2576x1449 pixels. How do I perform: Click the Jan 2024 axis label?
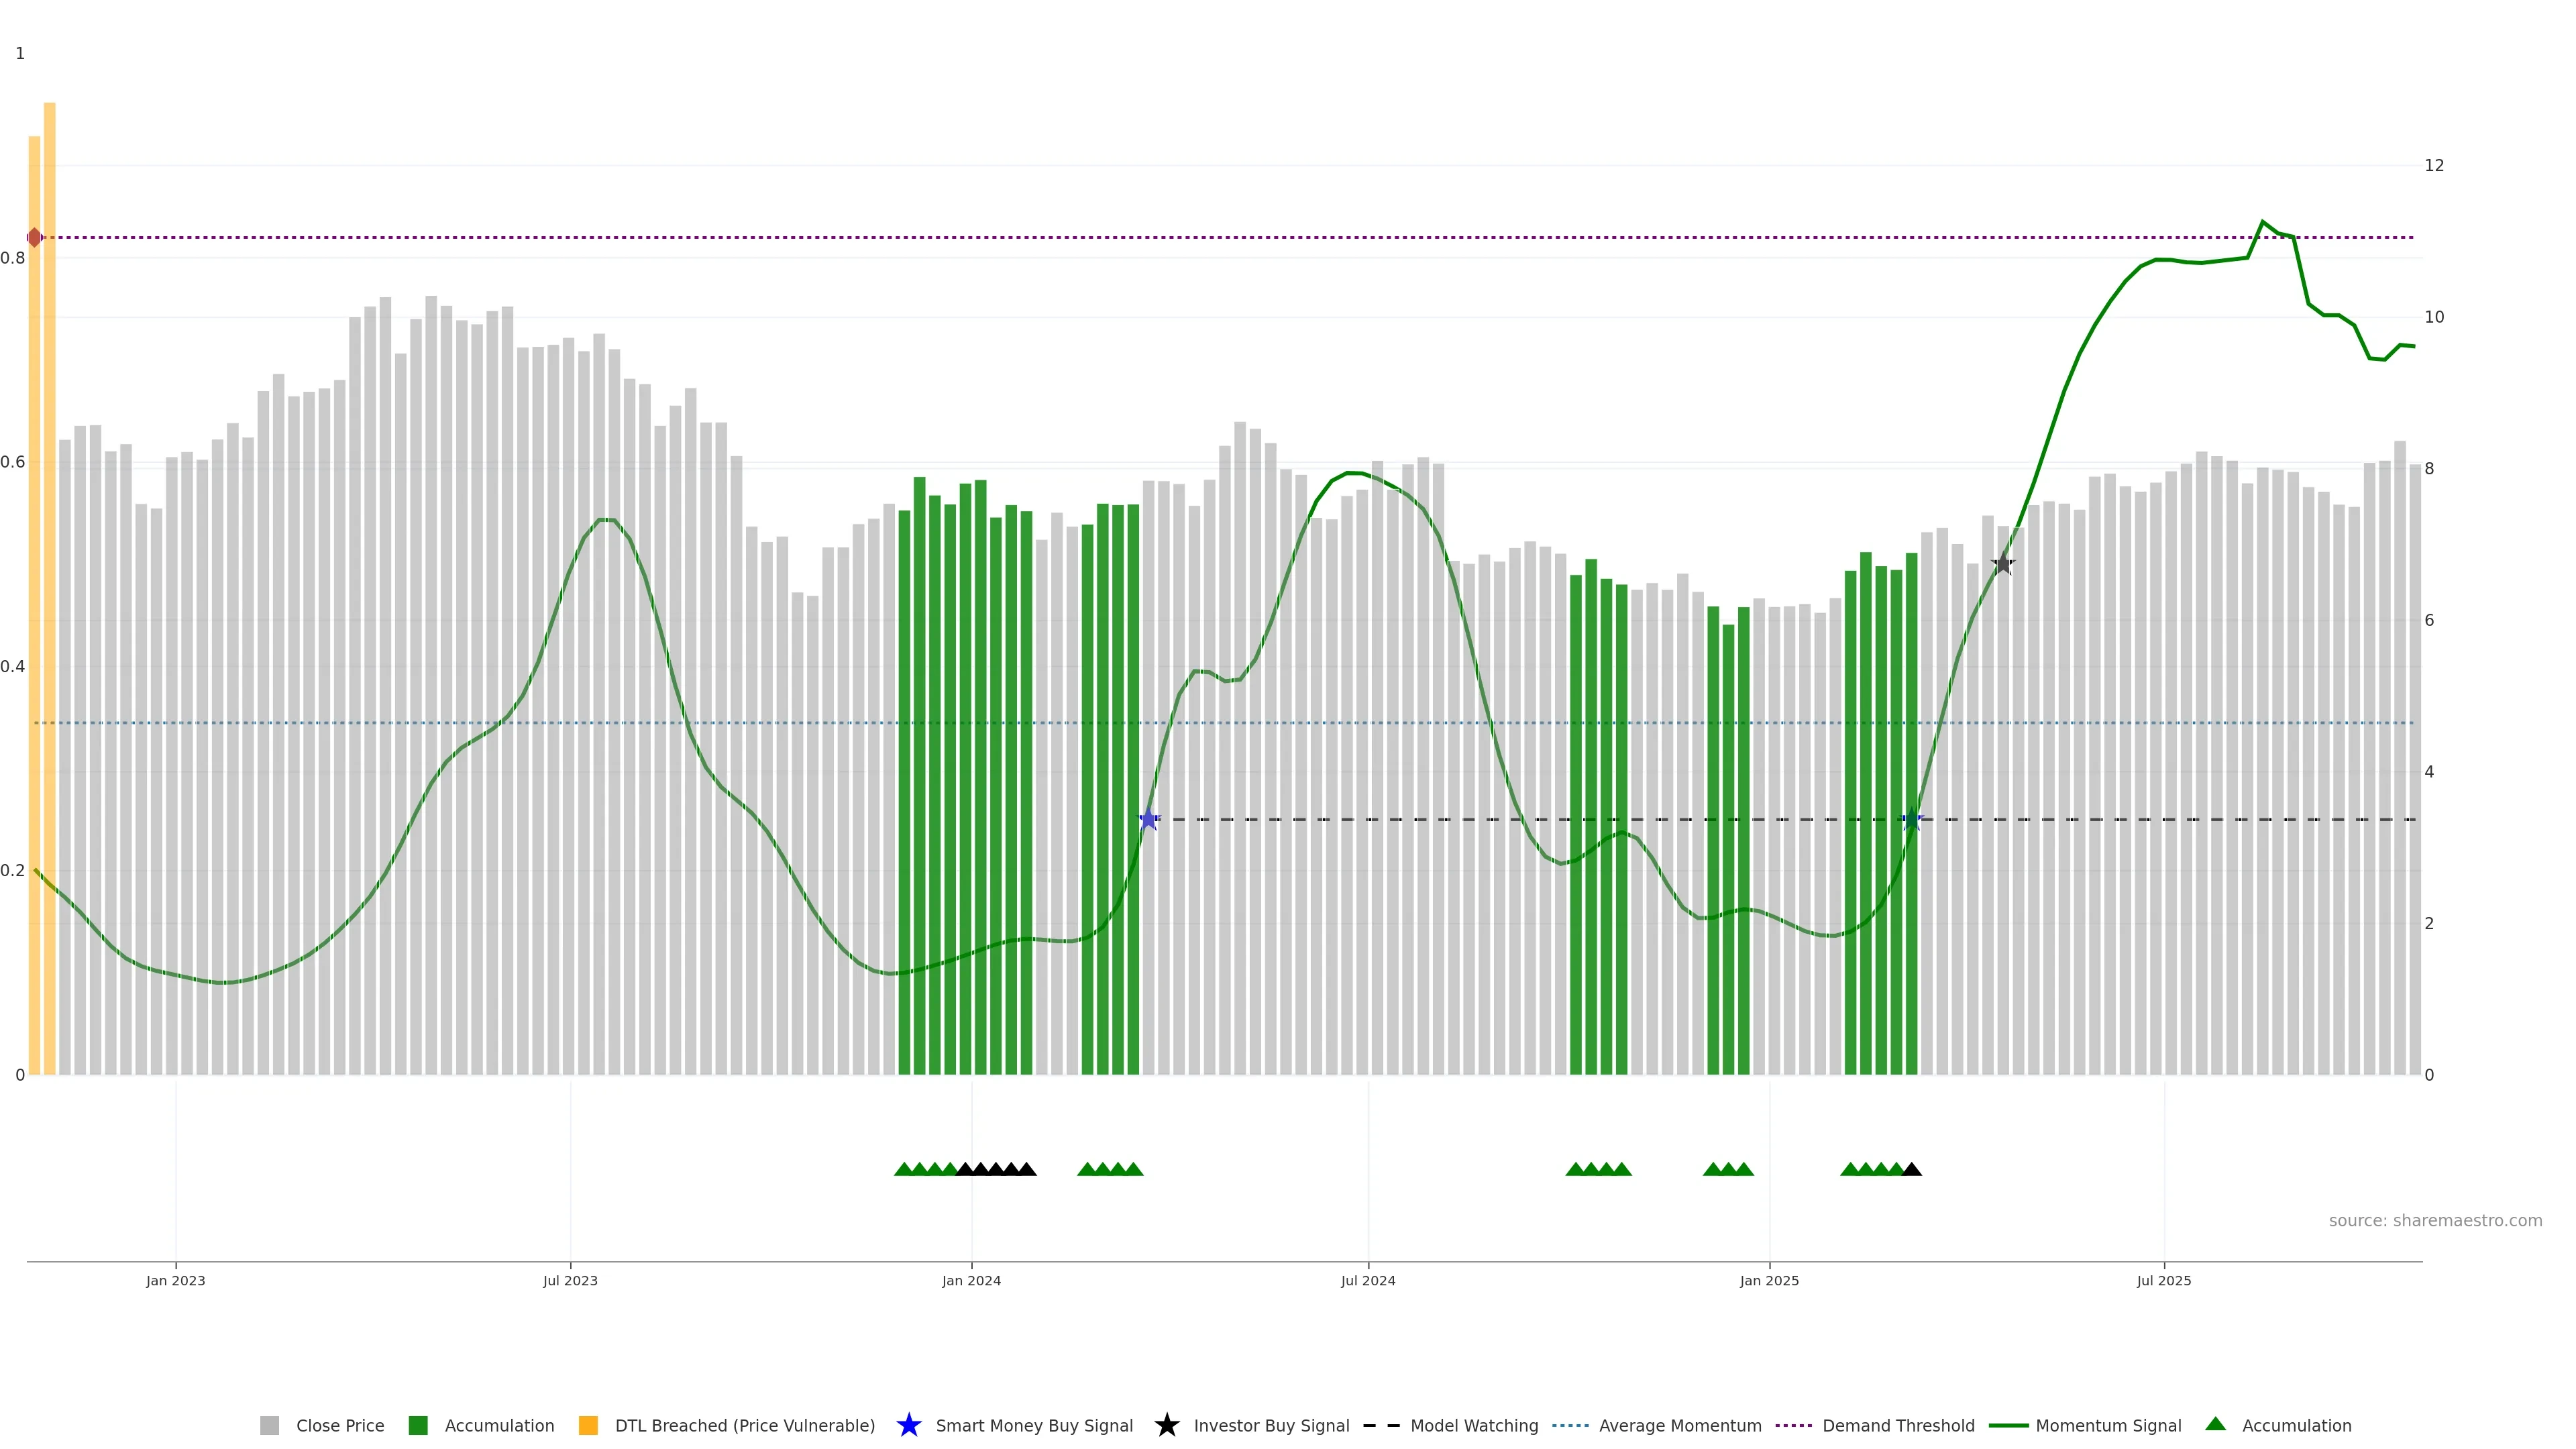click(971, 1281)
